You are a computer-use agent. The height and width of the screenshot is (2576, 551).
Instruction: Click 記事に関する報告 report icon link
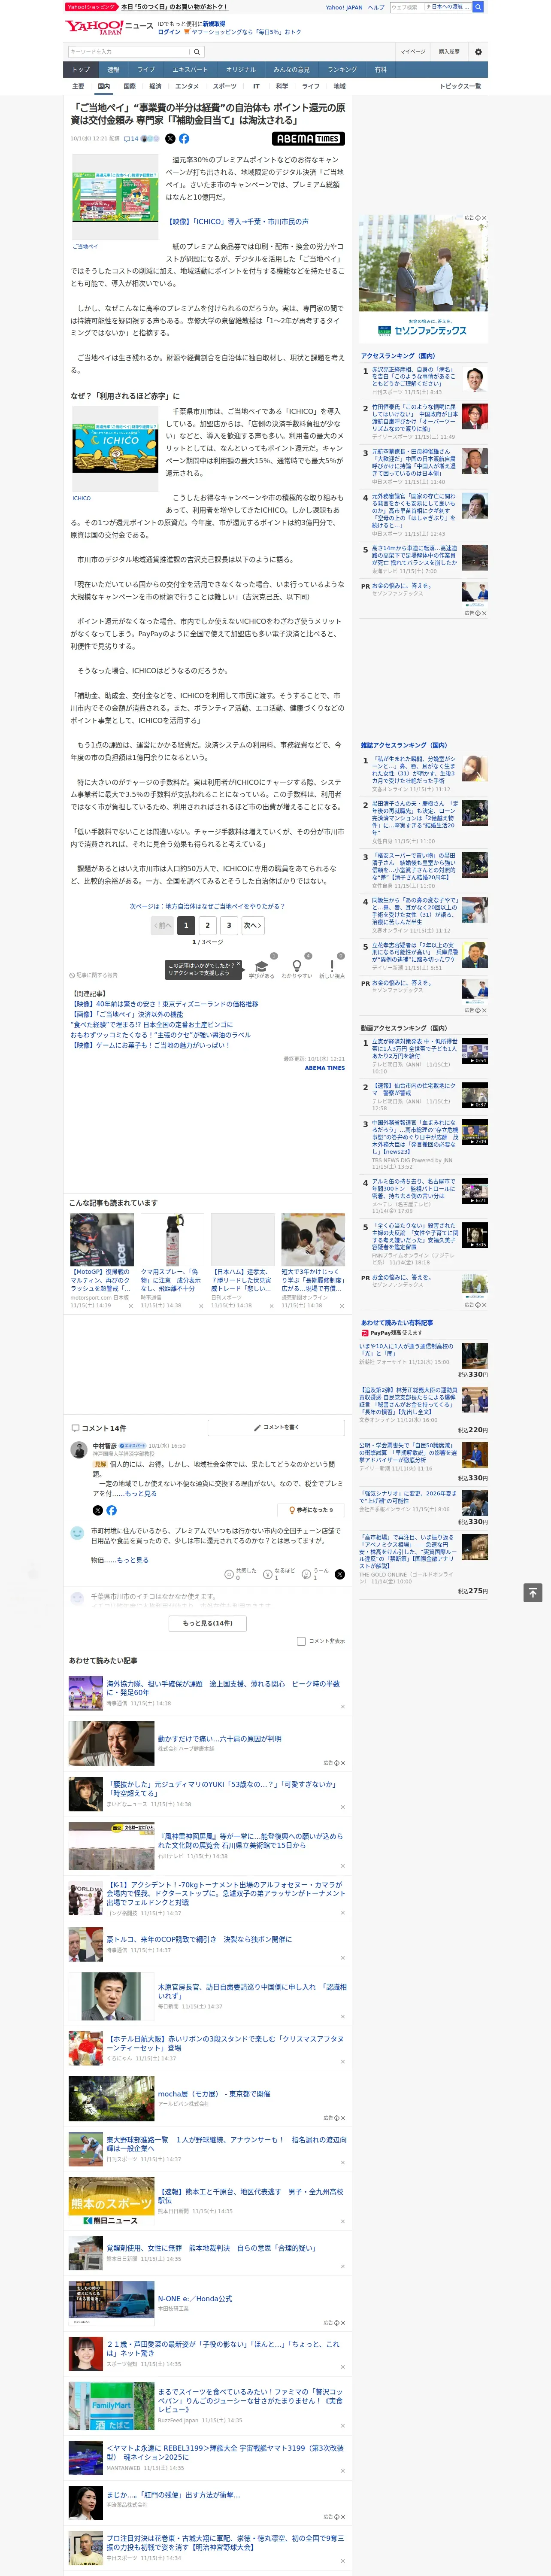[x=94, y=975]
